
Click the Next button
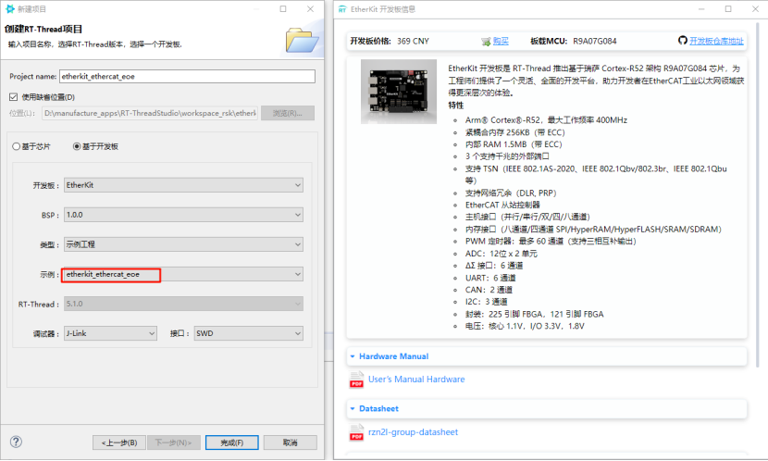pyautogui.click(x=173, y=442)
